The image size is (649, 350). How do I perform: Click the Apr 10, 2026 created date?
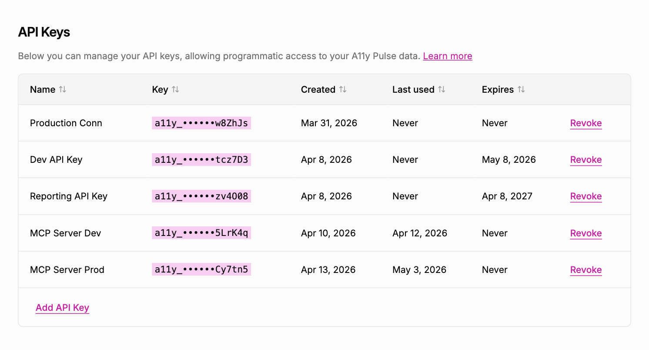(328, 233)
